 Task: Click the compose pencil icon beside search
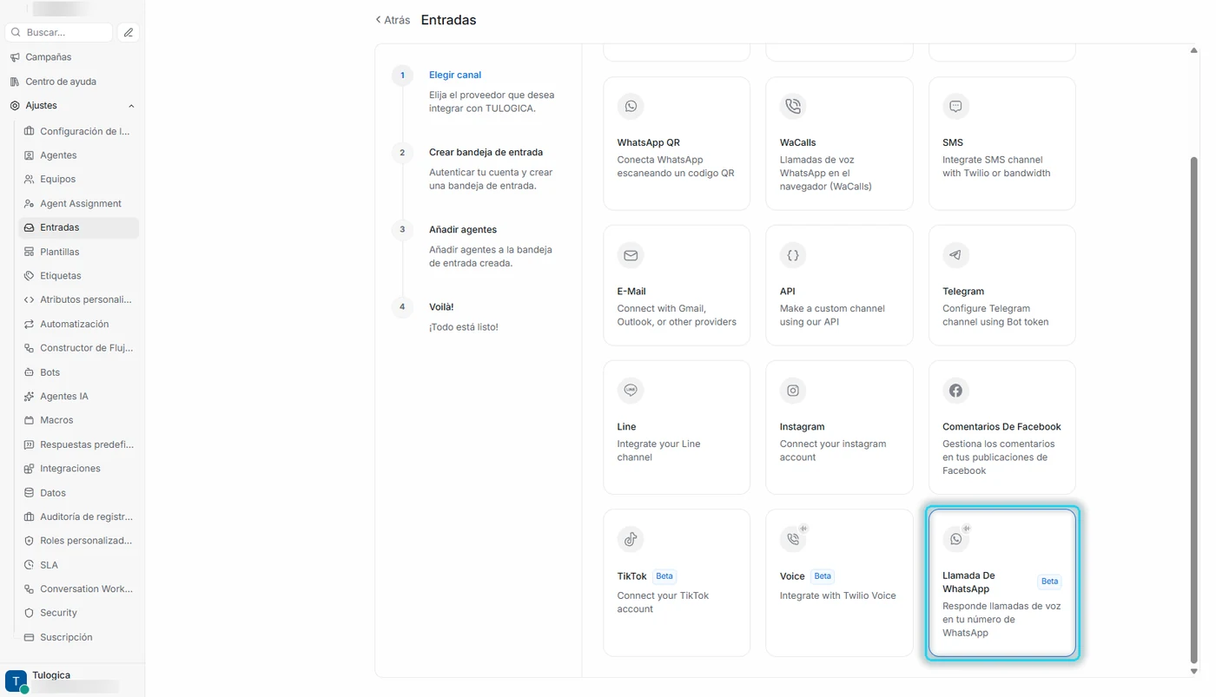(129, 32)
